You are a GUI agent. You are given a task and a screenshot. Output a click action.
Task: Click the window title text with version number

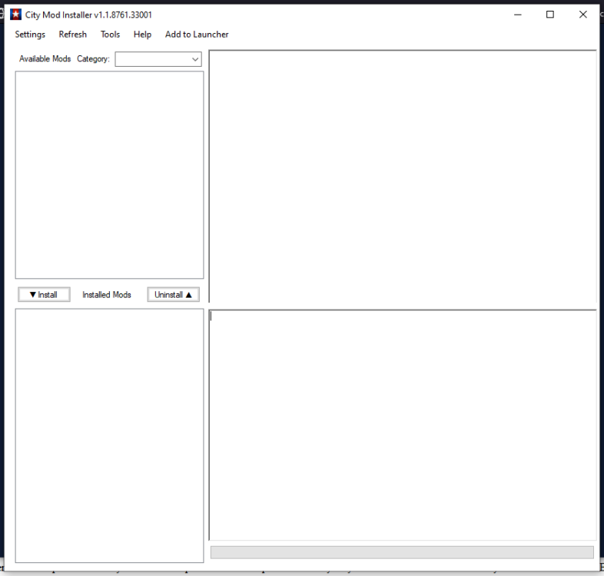88,15
